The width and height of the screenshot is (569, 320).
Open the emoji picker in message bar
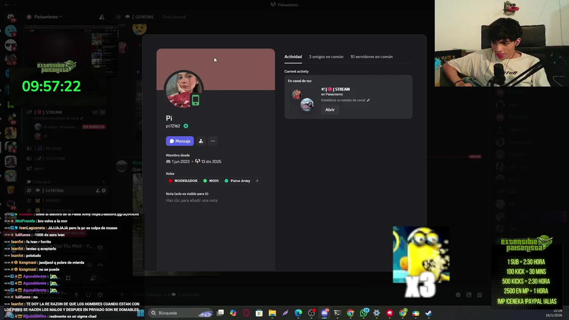point(458,295)
